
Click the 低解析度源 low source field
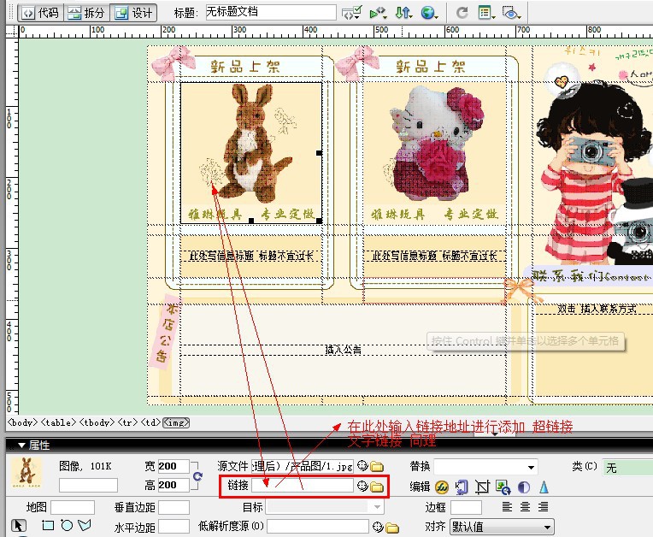[318, 526]
